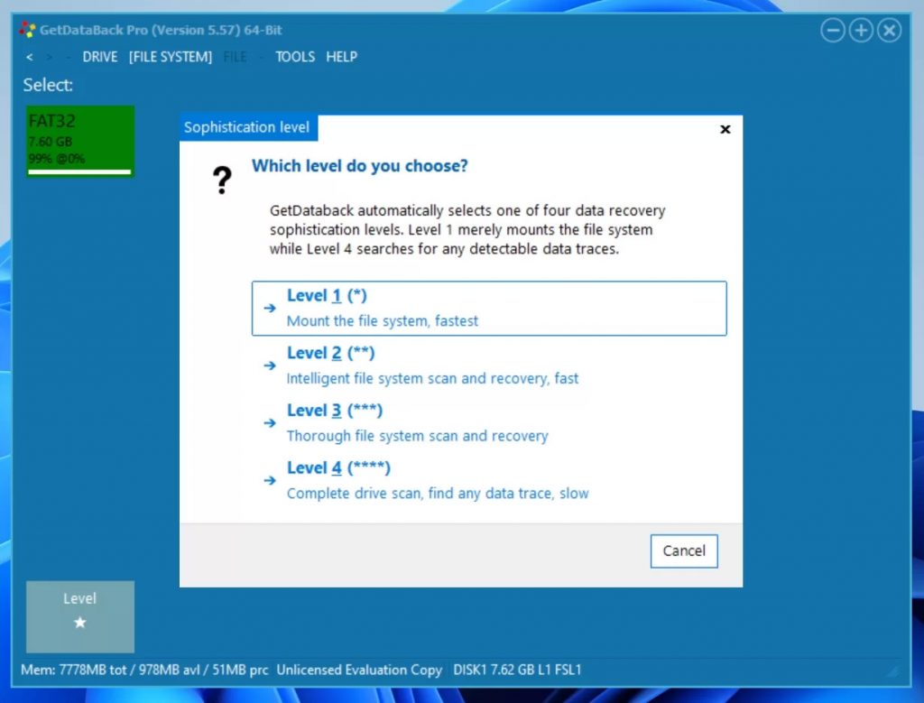Viewport: 924px width, 703px height.
Task: Close the Sophistication level dialog
Action: click(725, 129)
